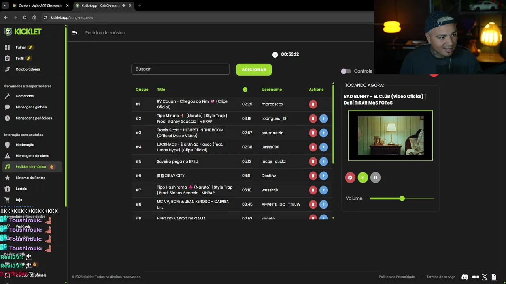Click the Title column header

161,90
